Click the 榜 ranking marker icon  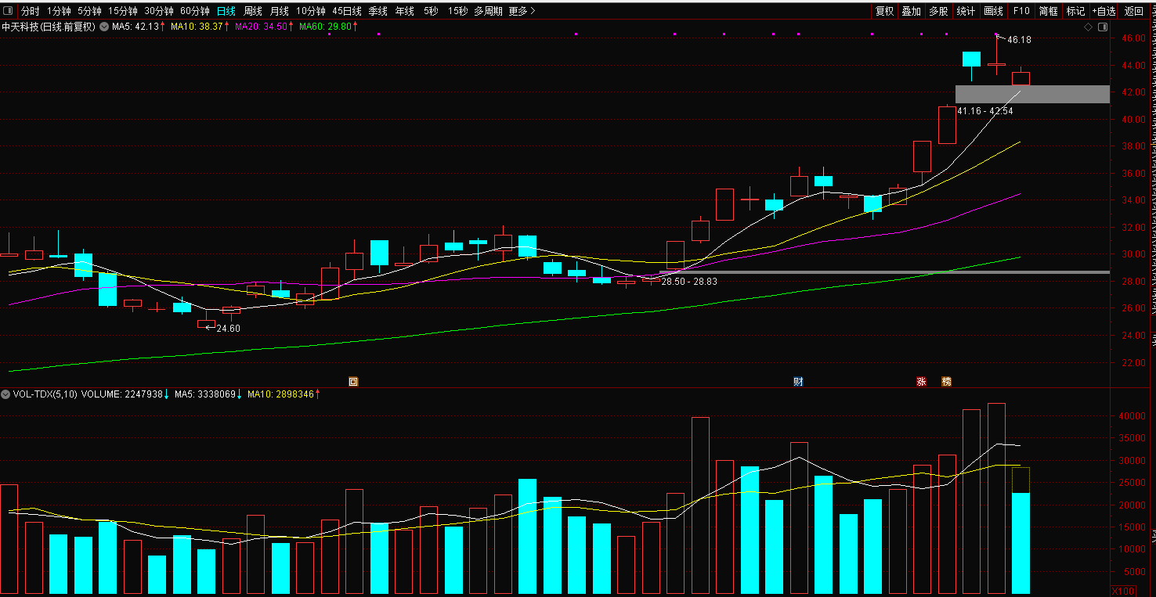946,382
